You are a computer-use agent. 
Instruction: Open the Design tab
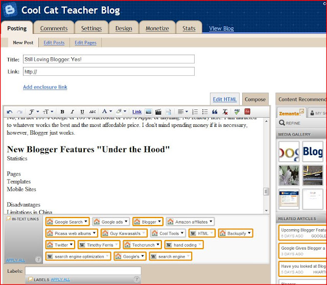pyautogui.click(x=124, y=28)
